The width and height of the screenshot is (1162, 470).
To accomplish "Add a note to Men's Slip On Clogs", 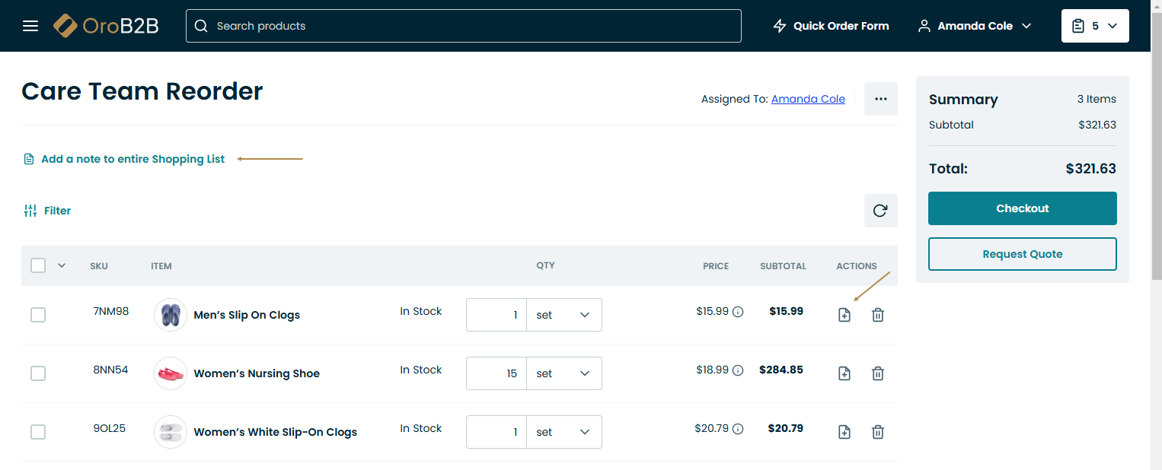I will (844, 315).
